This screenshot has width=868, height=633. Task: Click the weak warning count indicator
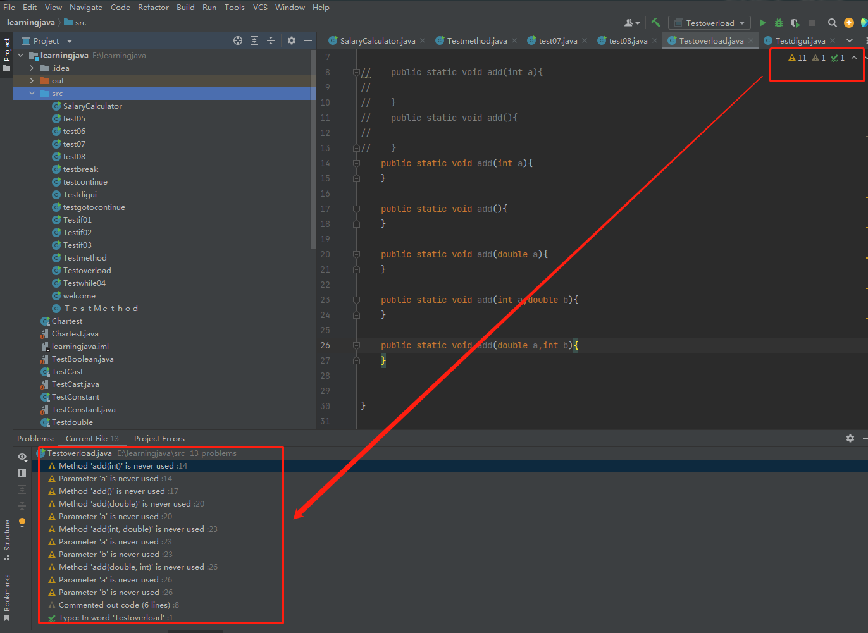(x=819, y=58)
